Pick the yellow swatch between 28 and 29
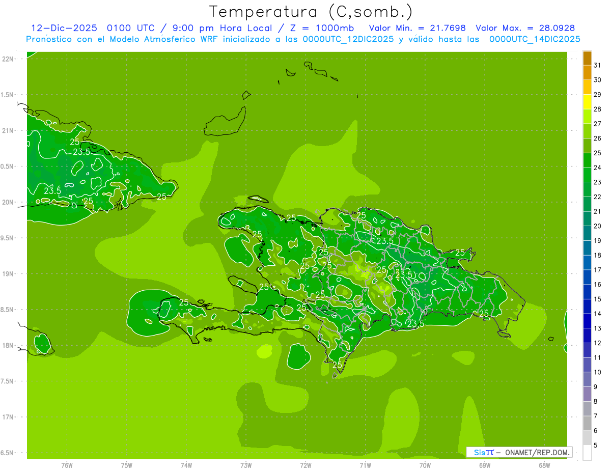Image resolution: width=611 pixels, height=472 pixels. tap(587, 102)
